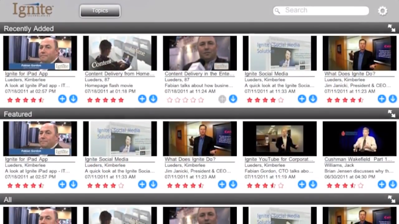Image resolution: width=399 pixels, height=224 pixels.
Task: Click "07/11/2011 at 11:19 AM" date text
Action: (270, 177)
